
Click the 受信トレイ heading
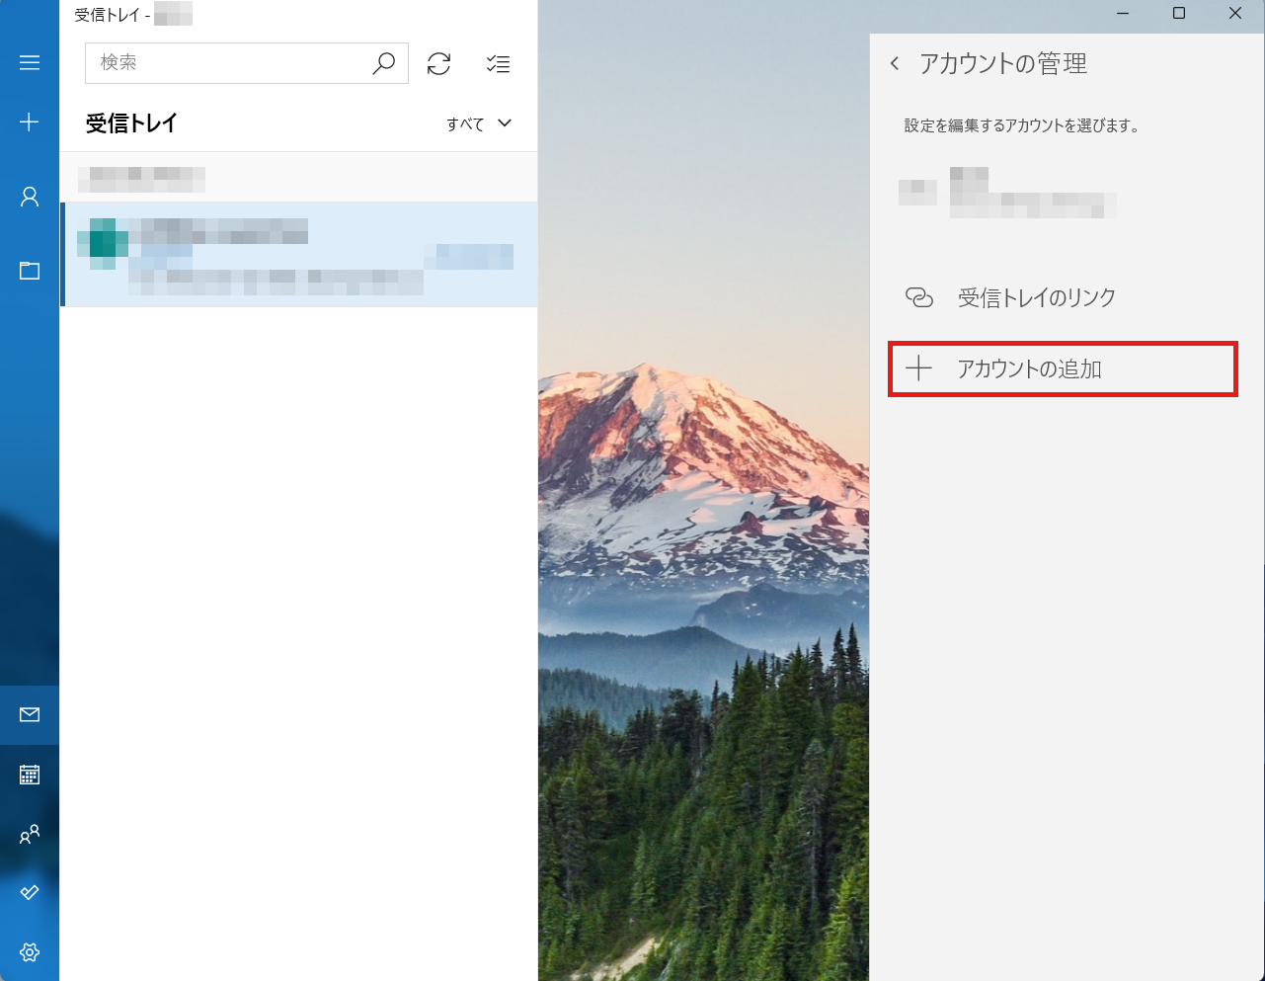coord(131,123)
